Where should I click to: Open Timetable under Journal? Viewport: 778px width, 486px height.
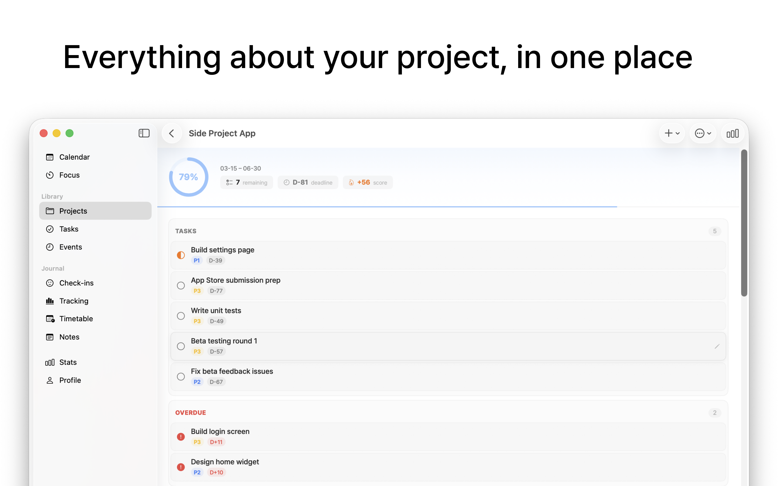(95, 319)
